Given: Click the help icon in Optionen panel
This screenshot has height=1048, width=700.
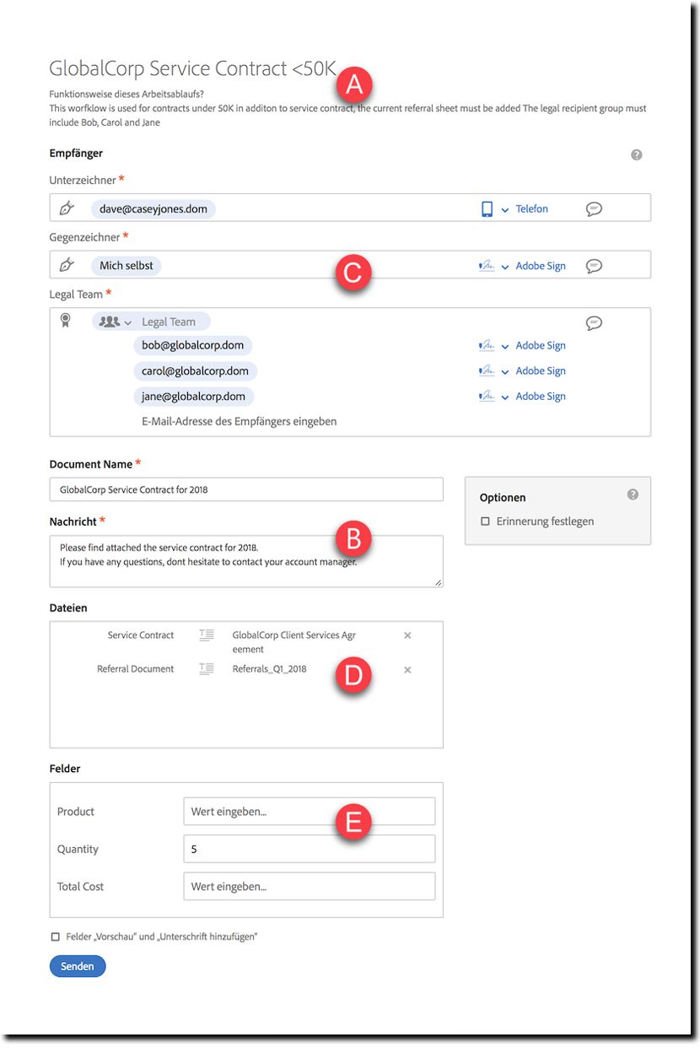Looking at the screenshot, I should coord(633,494).
